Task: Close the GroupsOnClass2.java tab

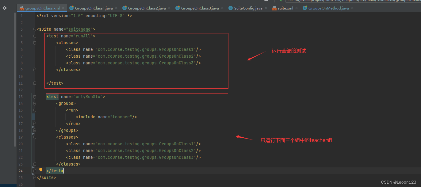Action: [x=169, y=8]
